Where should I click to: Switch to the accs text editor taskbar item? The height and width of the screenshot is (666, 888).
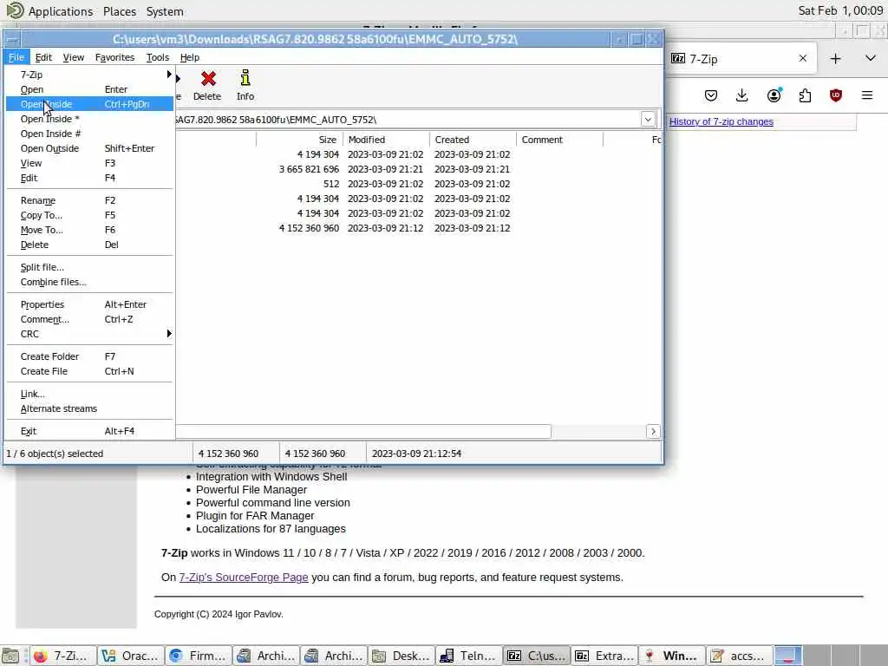[739, 656]
